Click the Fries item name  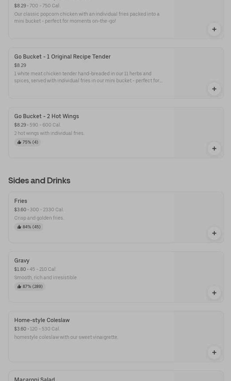21,201
